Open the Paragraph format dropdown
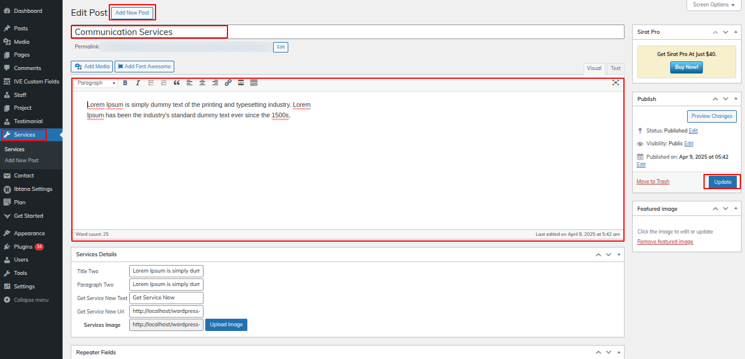Image resolution: width=745 pixels, height=359 pixels. tap(96, 83)
